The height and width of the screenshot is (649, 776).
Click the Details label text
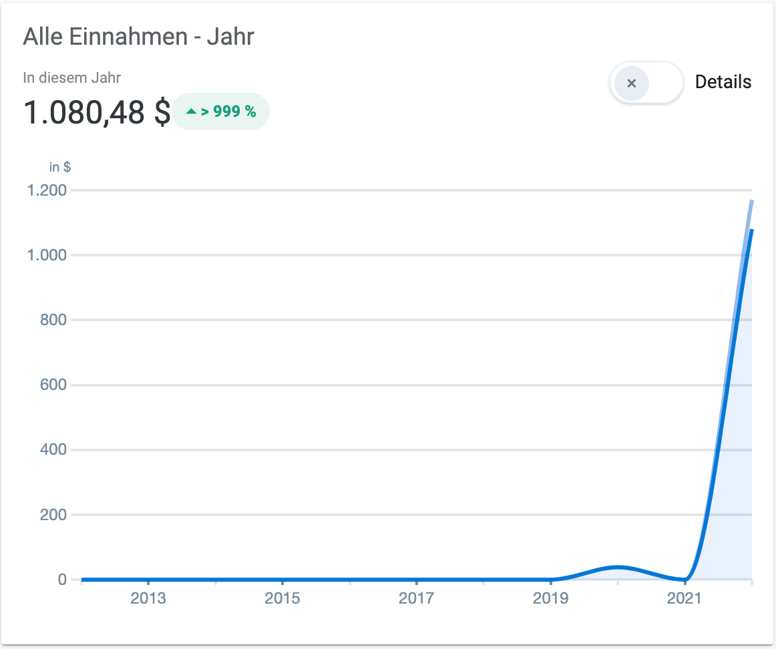point(723,82)
